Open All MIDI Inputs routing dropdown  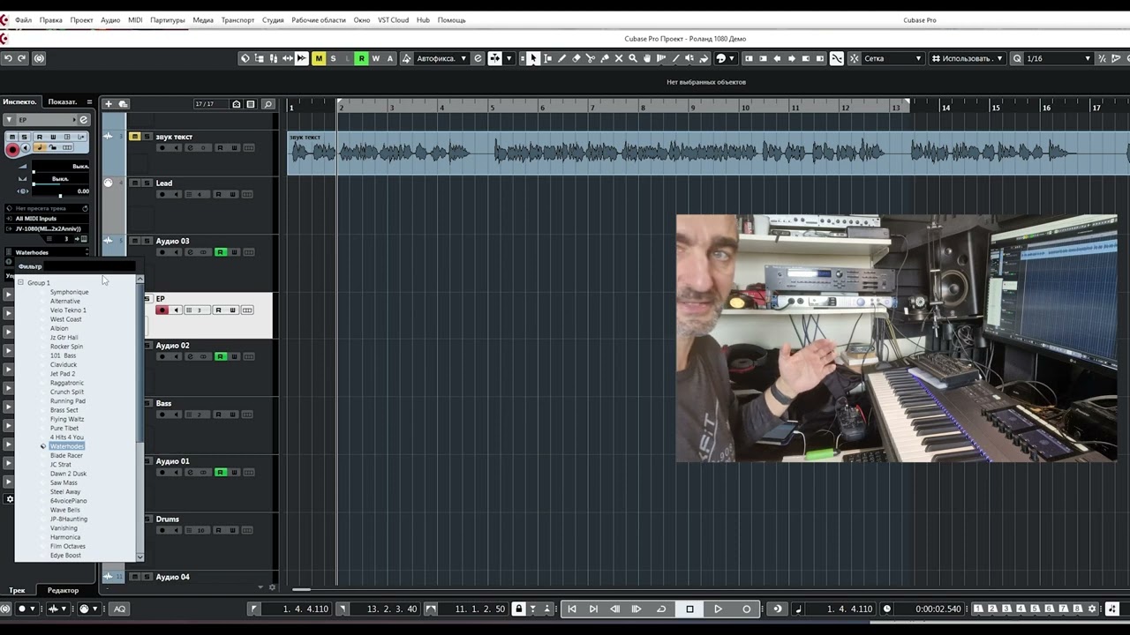[x=49, y=218]
